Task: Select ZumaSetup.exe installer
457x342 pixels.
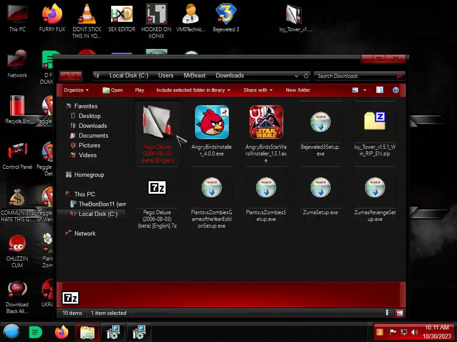Action: pos(320,196)
